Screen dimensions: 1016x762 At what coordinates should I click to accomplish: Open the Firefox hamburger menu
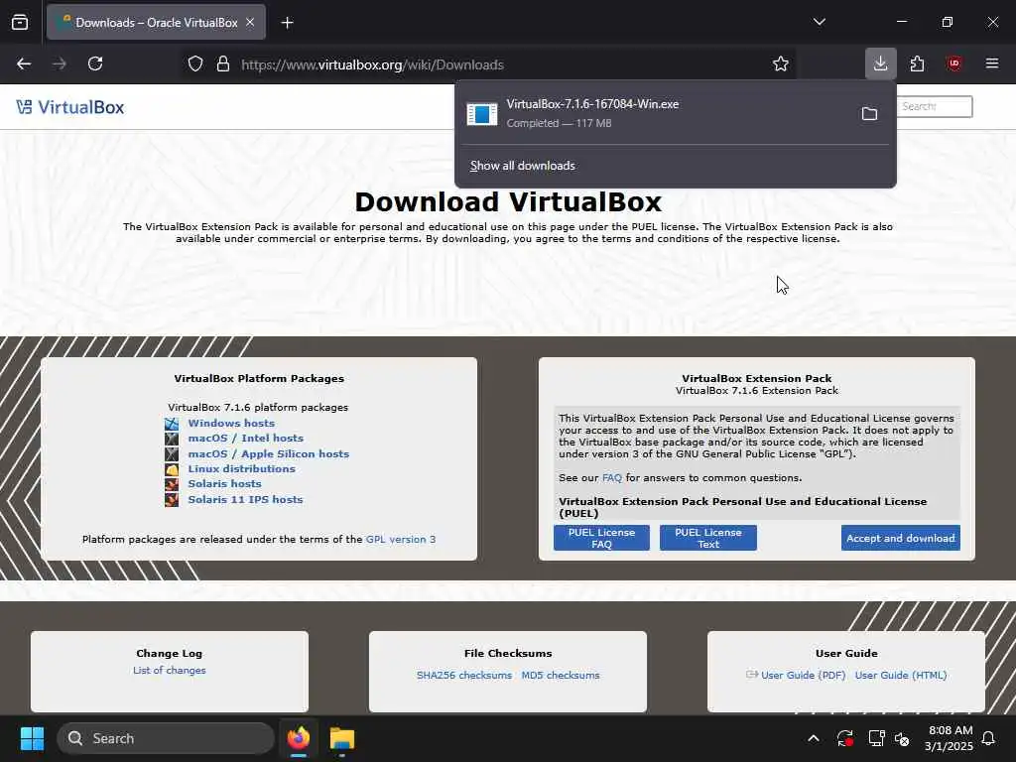pos(992,63)
